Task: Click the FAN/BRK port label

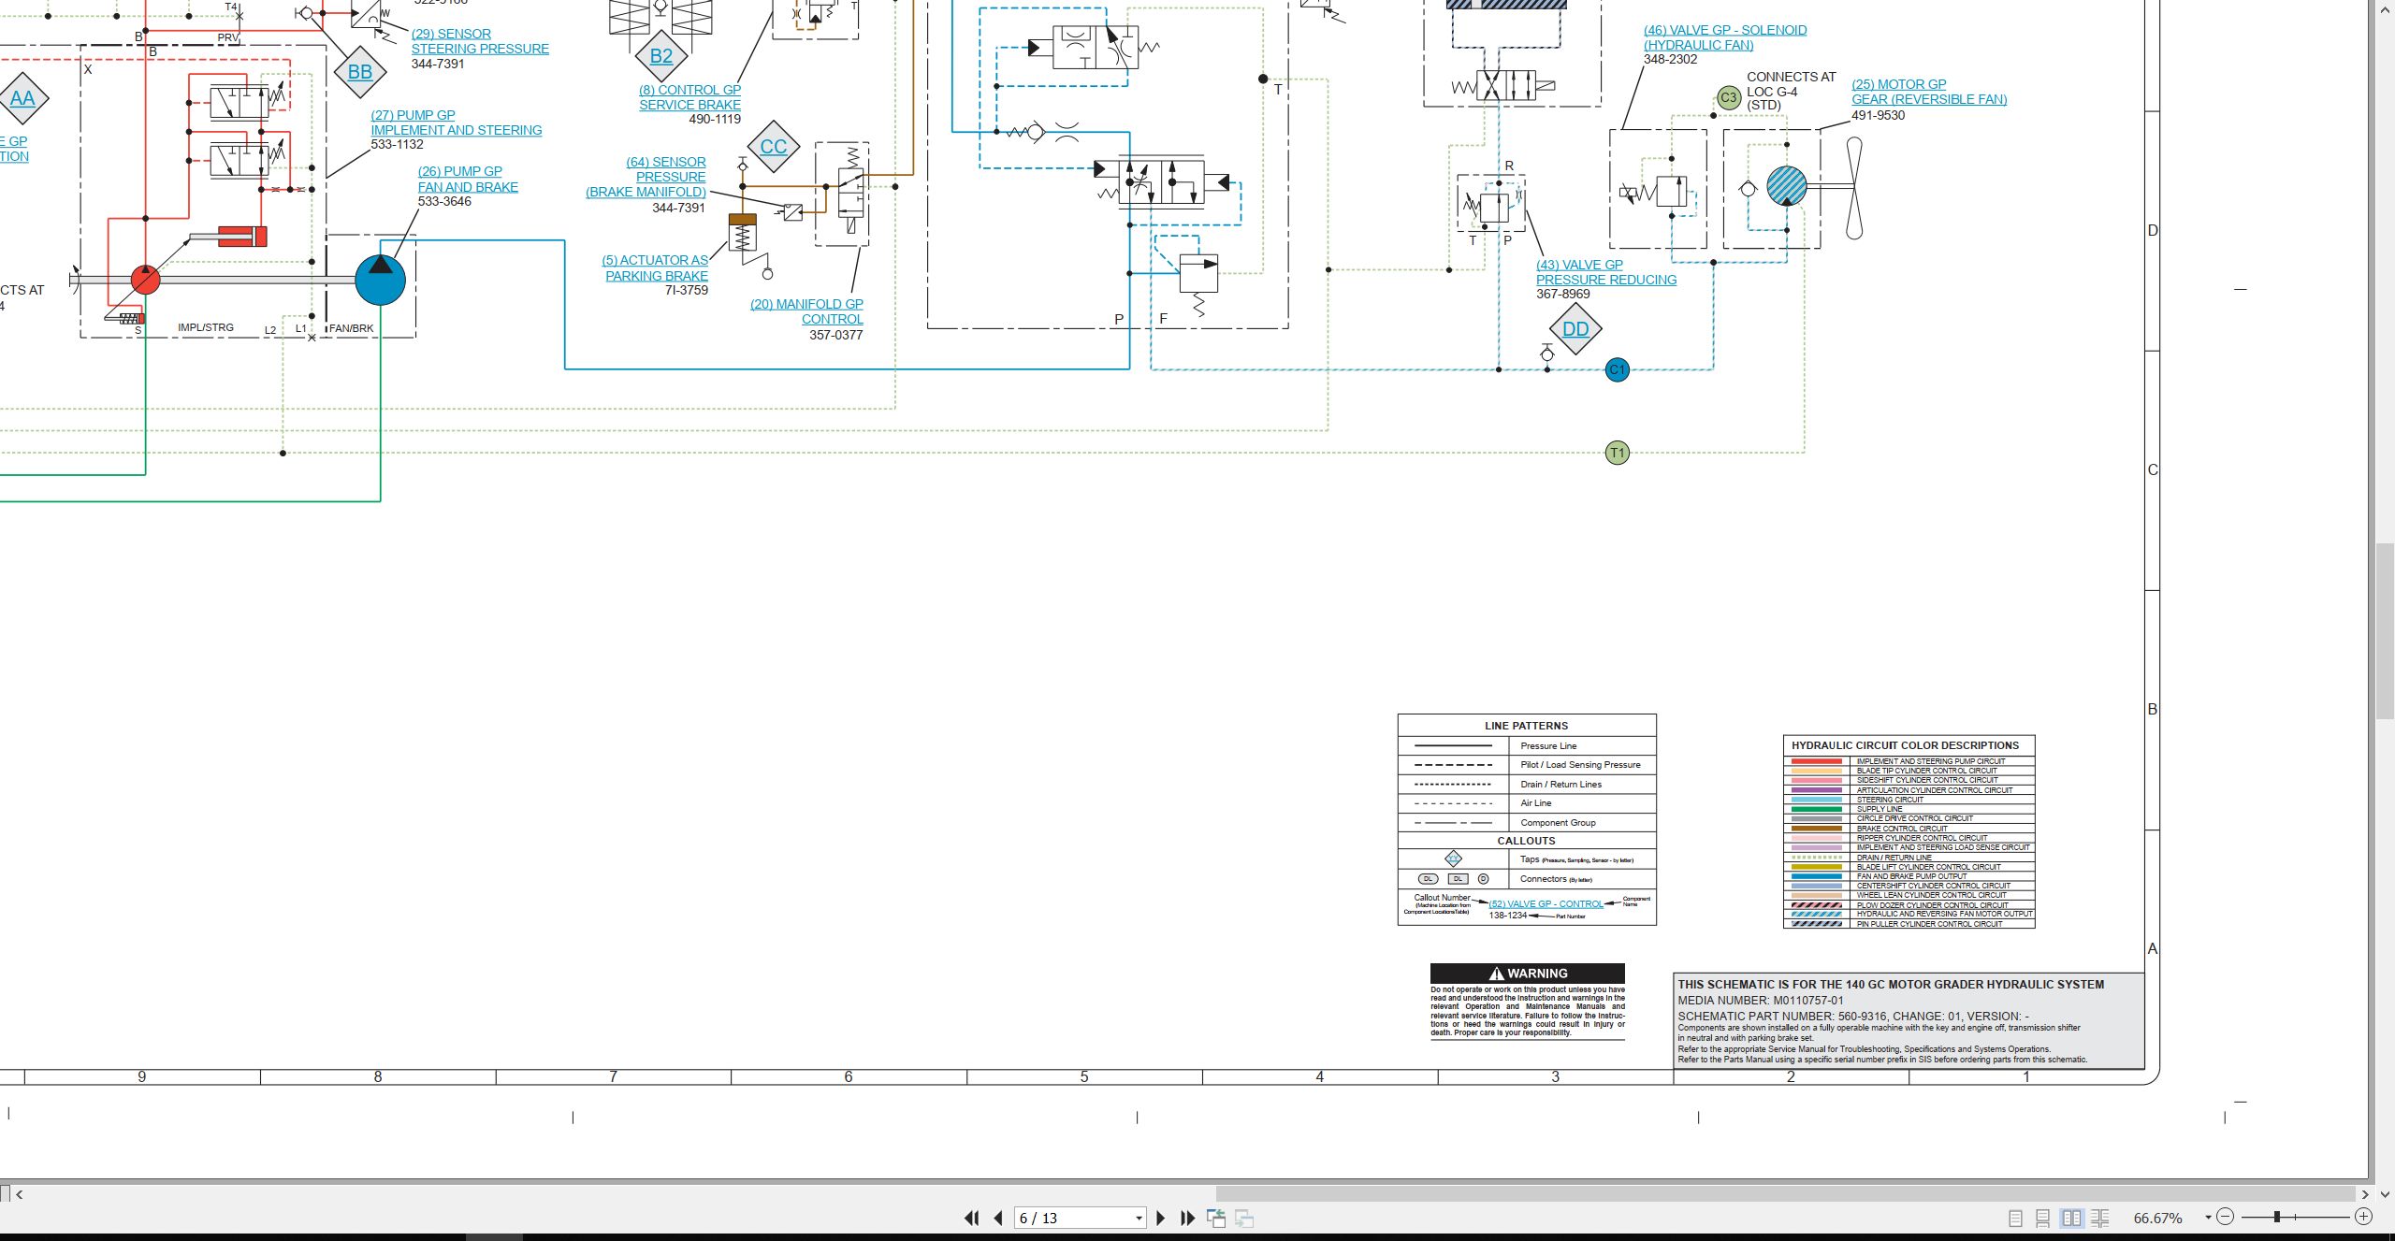Action: click(351, 328)
